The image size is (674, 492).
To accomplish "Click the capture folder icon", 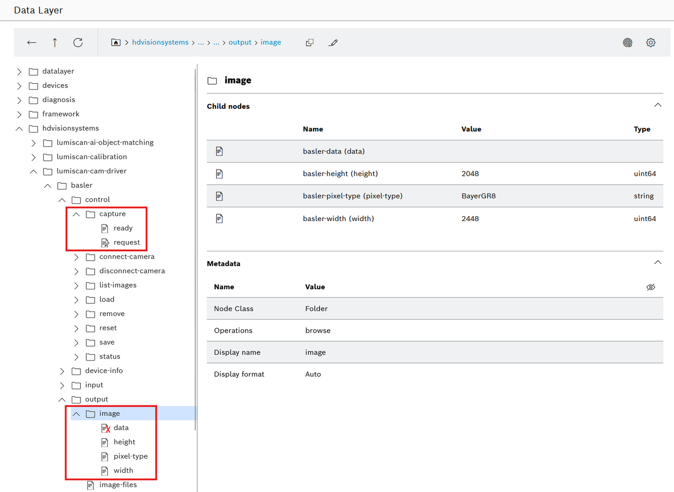I will (x=91, y=214).
